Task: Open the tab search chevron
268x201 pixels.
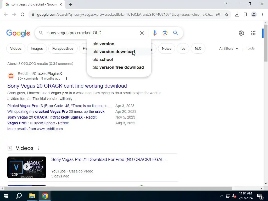Action: point(226,4)
